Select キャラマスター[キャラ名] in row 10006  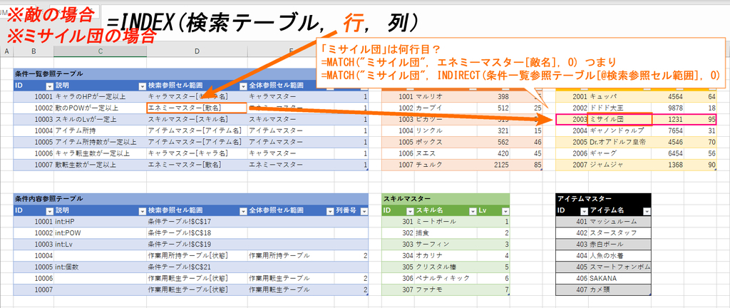(197, 153)
